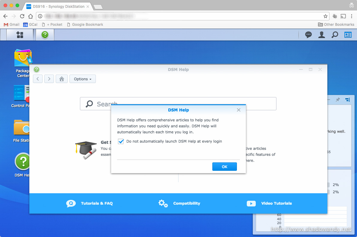Screen dimensions: 357x237
Task: Open Chrome three-dot menu
Action: click(x=352, y=16)
